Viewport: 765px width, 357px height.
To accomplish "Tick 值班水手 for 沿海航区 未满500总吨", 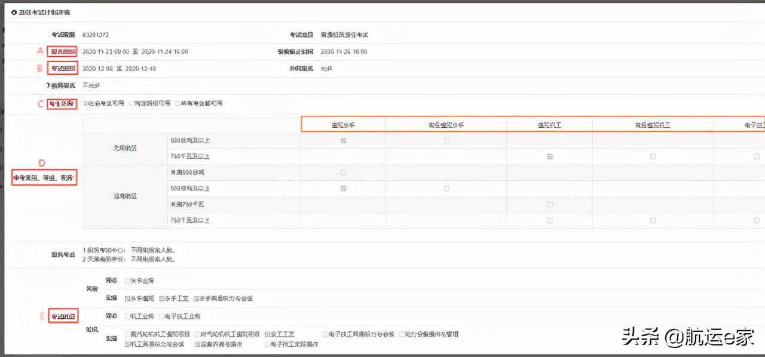I will [343, 173].
